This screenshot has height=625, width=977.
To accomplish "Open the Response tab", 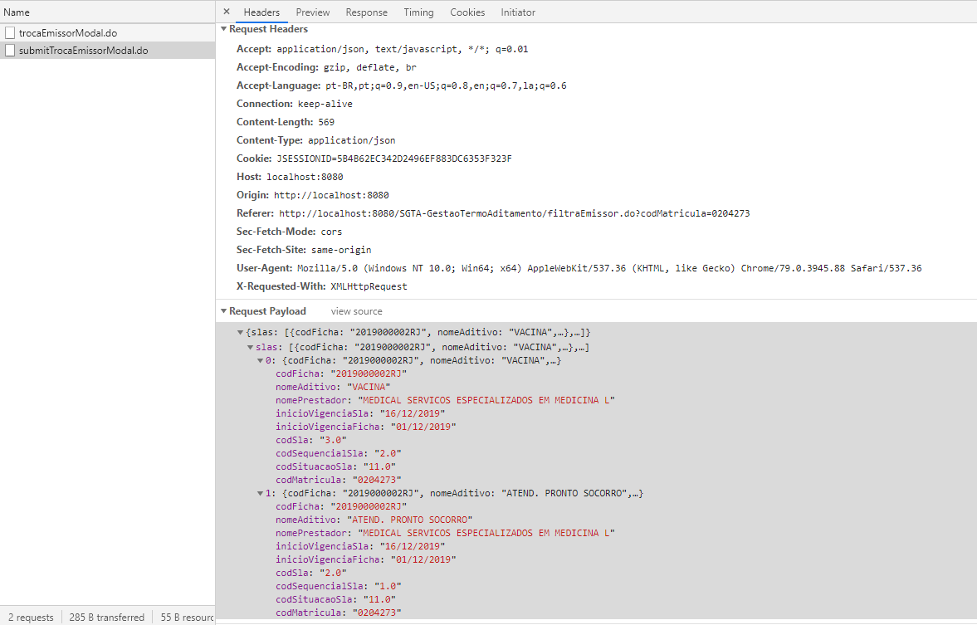I will 366,12.
